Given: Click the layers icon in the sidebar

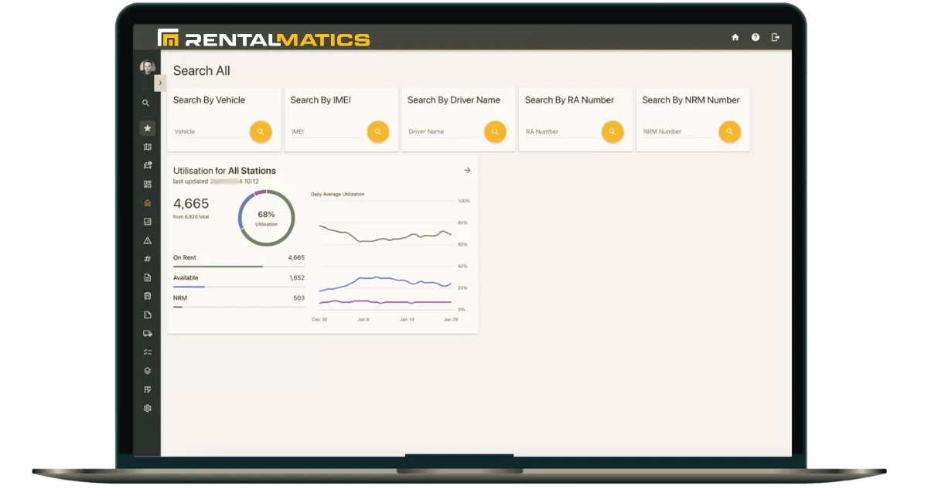Looking at the screenshot, I should [147, 370].
